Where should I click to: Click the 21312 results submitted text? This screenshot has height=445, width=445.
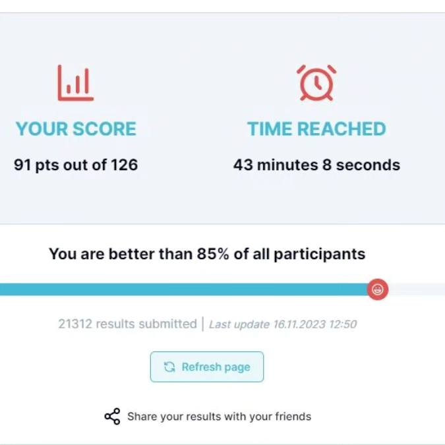pyautogui.click(x=127, y=324)
